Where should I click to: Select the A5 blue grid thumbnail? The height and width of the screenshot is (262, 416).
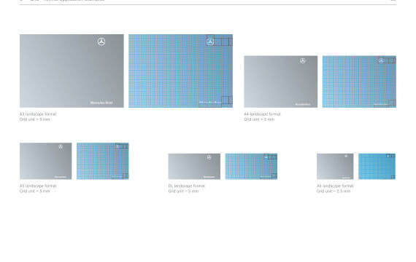[103, 161]
